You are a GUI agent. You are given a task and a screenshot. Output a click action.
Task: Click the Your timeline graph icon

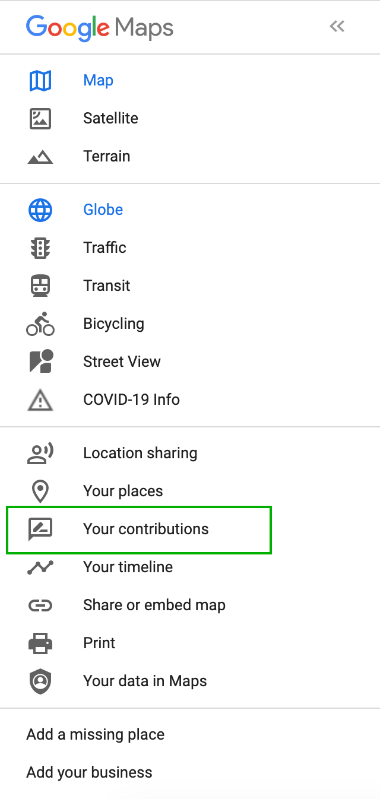pos(40,567)
